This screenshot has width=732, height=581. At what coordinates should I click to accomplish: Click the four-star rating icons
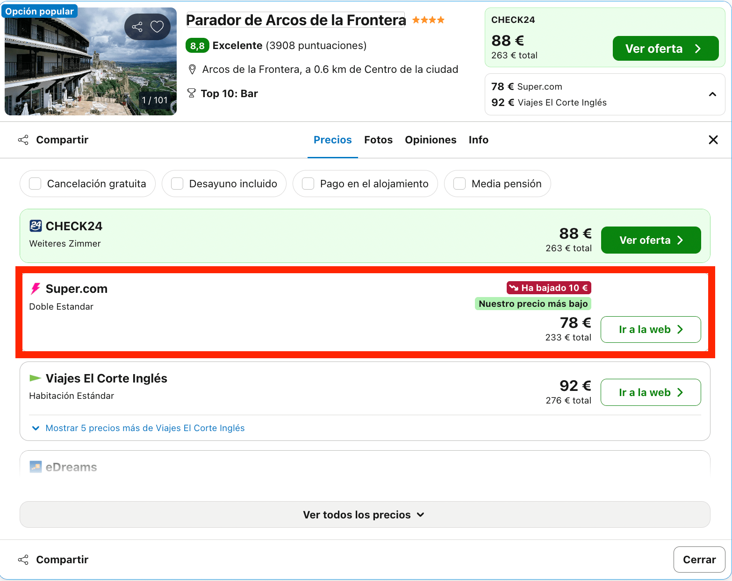(x=428, y=20)
